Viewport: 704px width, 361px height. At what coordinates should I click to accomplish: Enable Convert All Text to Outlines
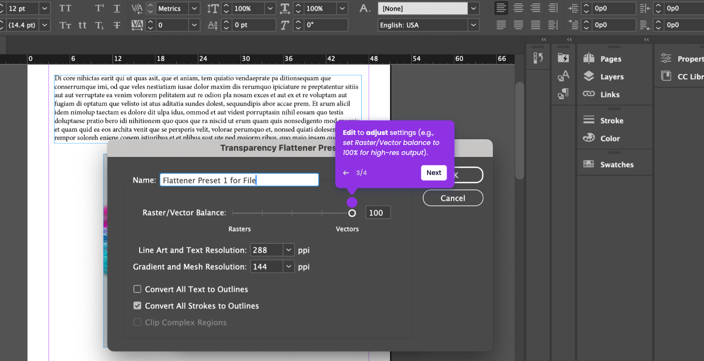(137, 289)
